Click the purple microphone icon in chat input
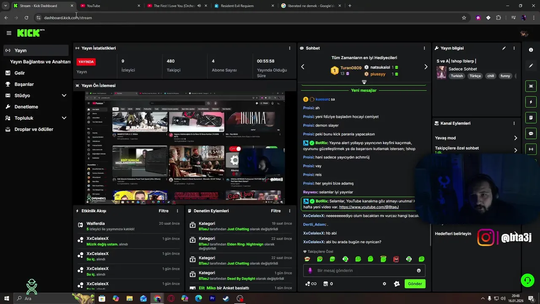 pyautogui.click(x=310, y=271)
